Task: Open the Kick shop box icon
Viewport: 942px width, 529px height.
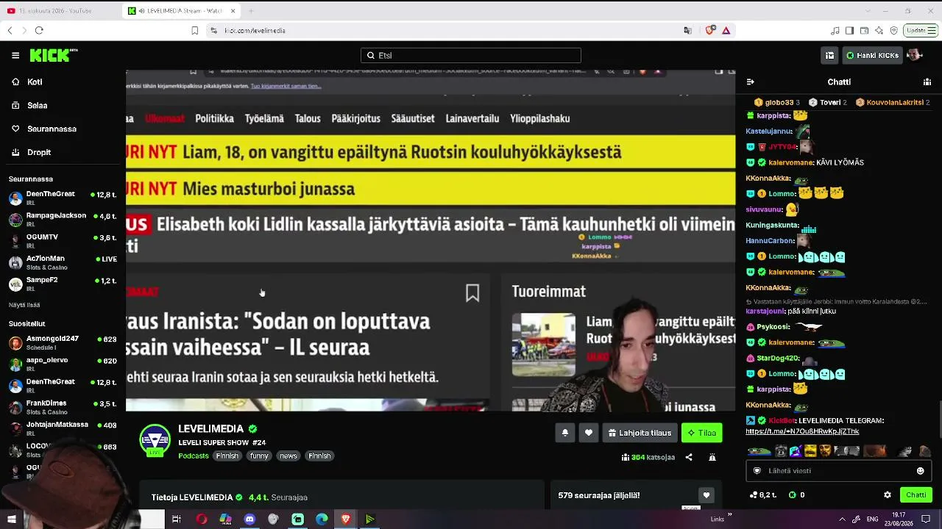Action: [x=829, y=55]
